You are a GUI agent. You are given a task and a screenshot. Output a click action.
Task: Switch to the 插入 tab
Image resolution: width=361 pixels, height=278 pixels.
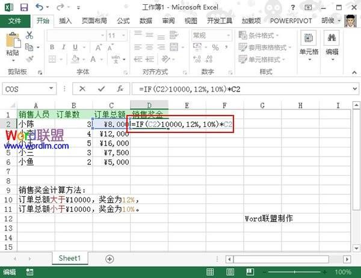pos(65,21)
